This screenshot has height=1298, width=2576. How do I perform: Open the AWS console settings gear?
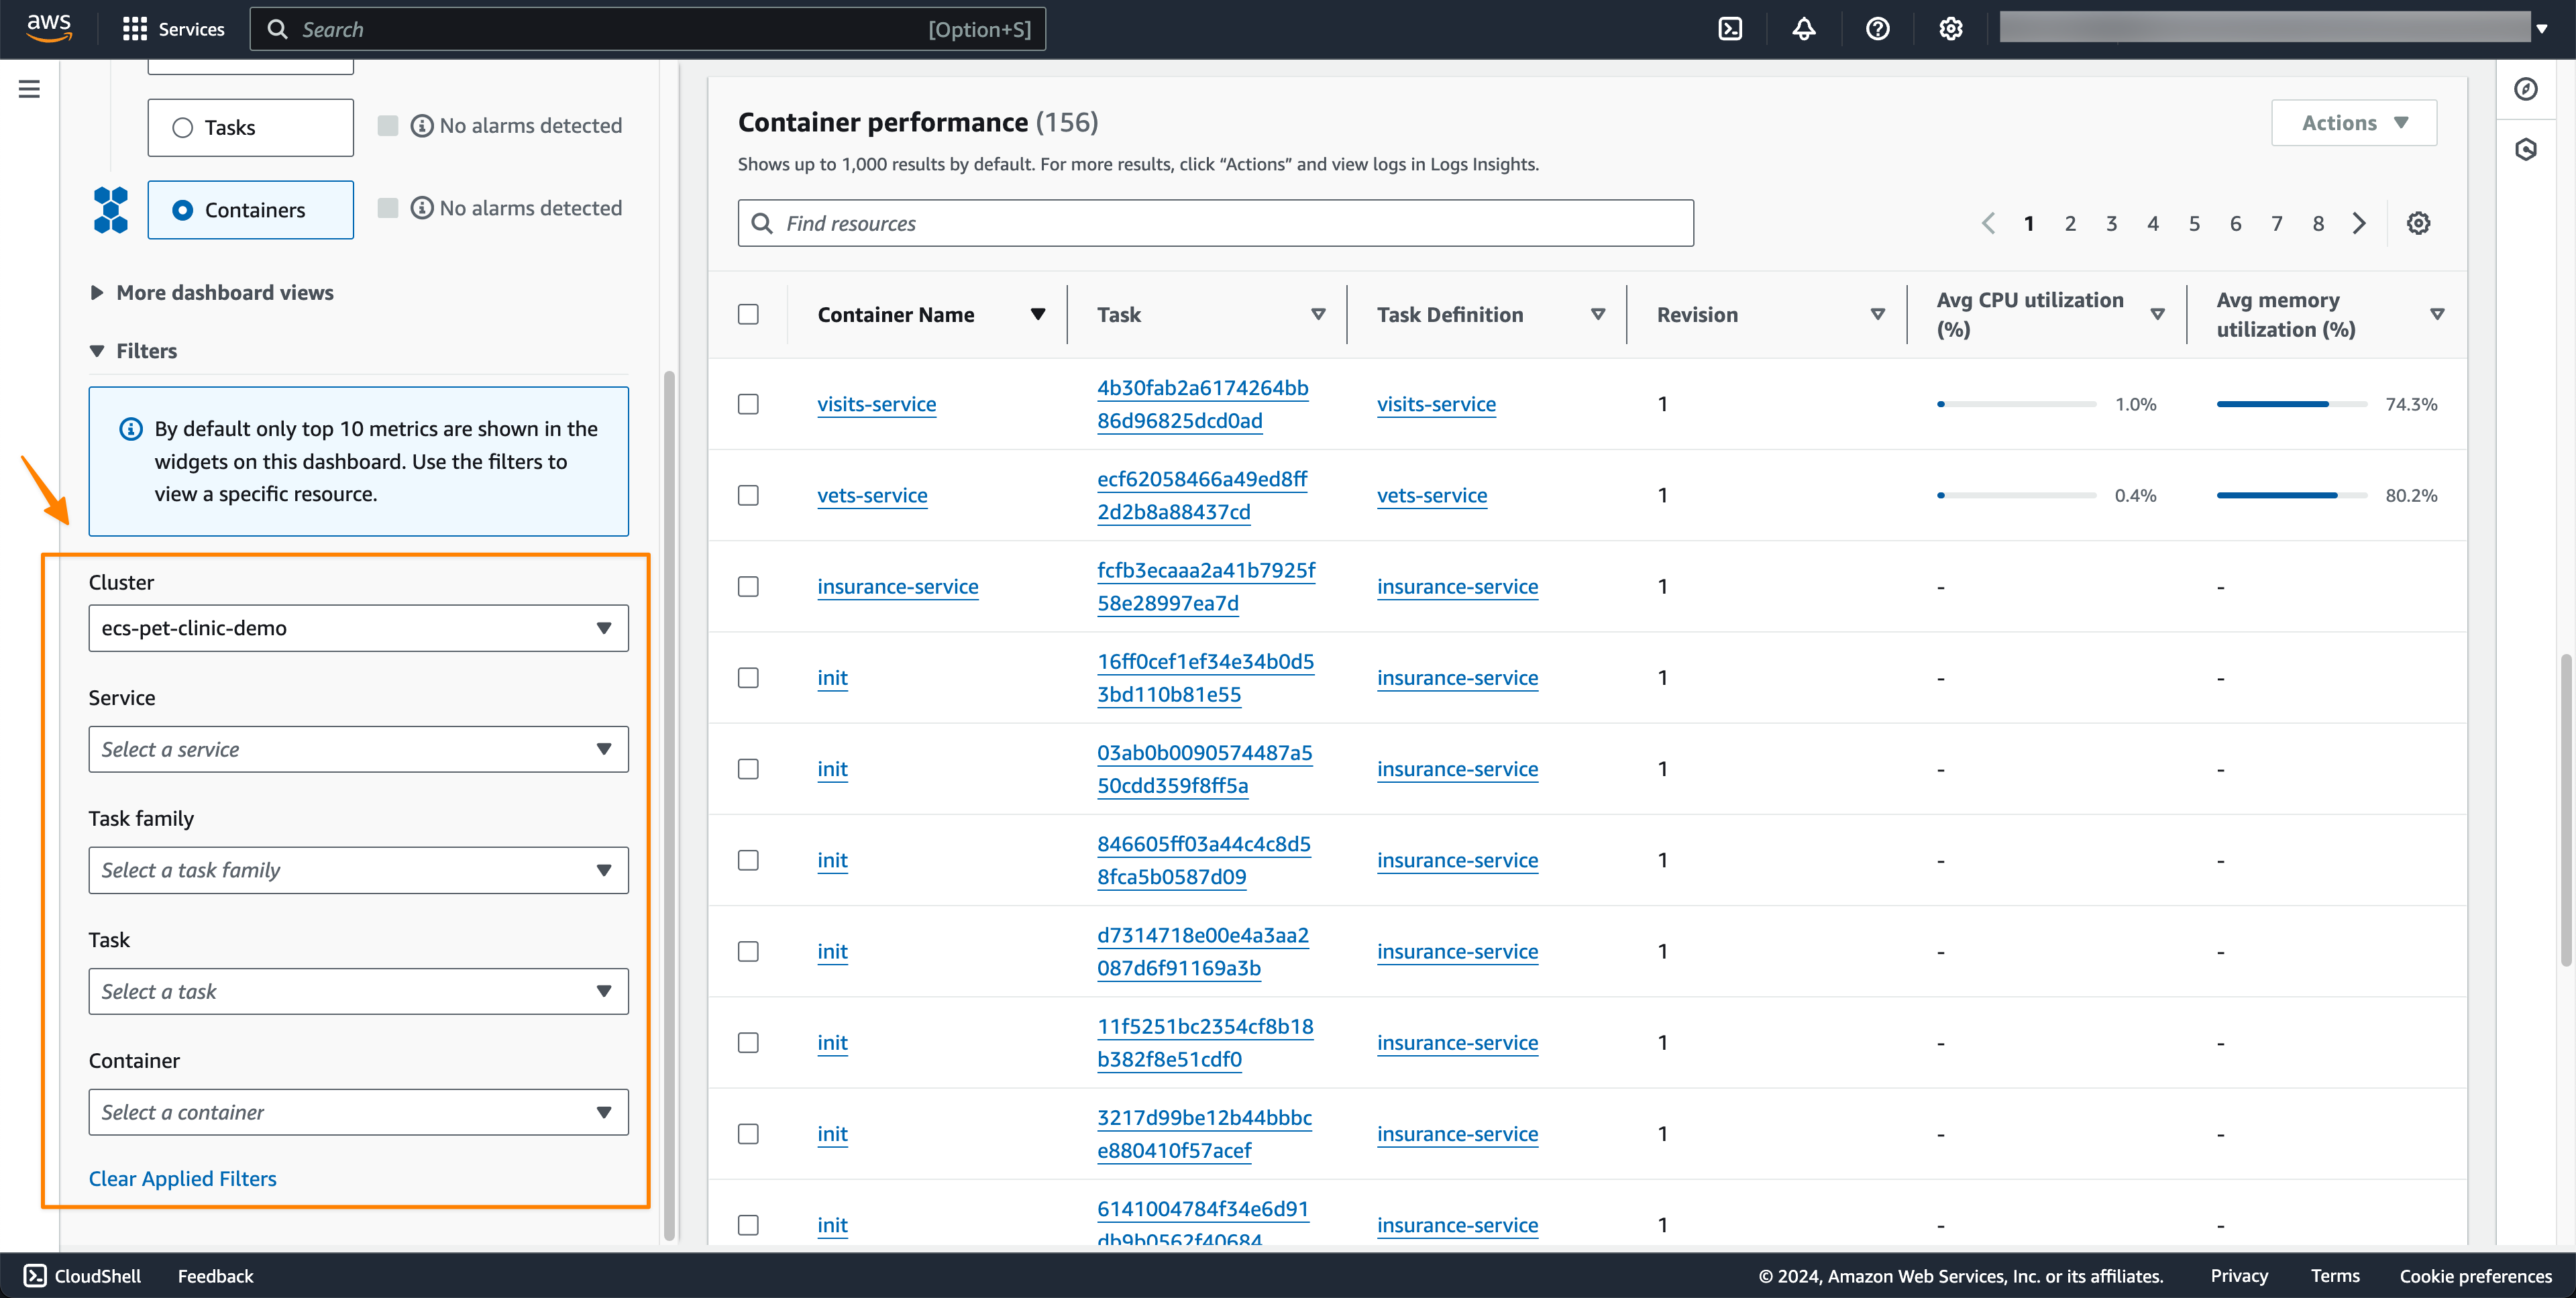[1950, 29]
